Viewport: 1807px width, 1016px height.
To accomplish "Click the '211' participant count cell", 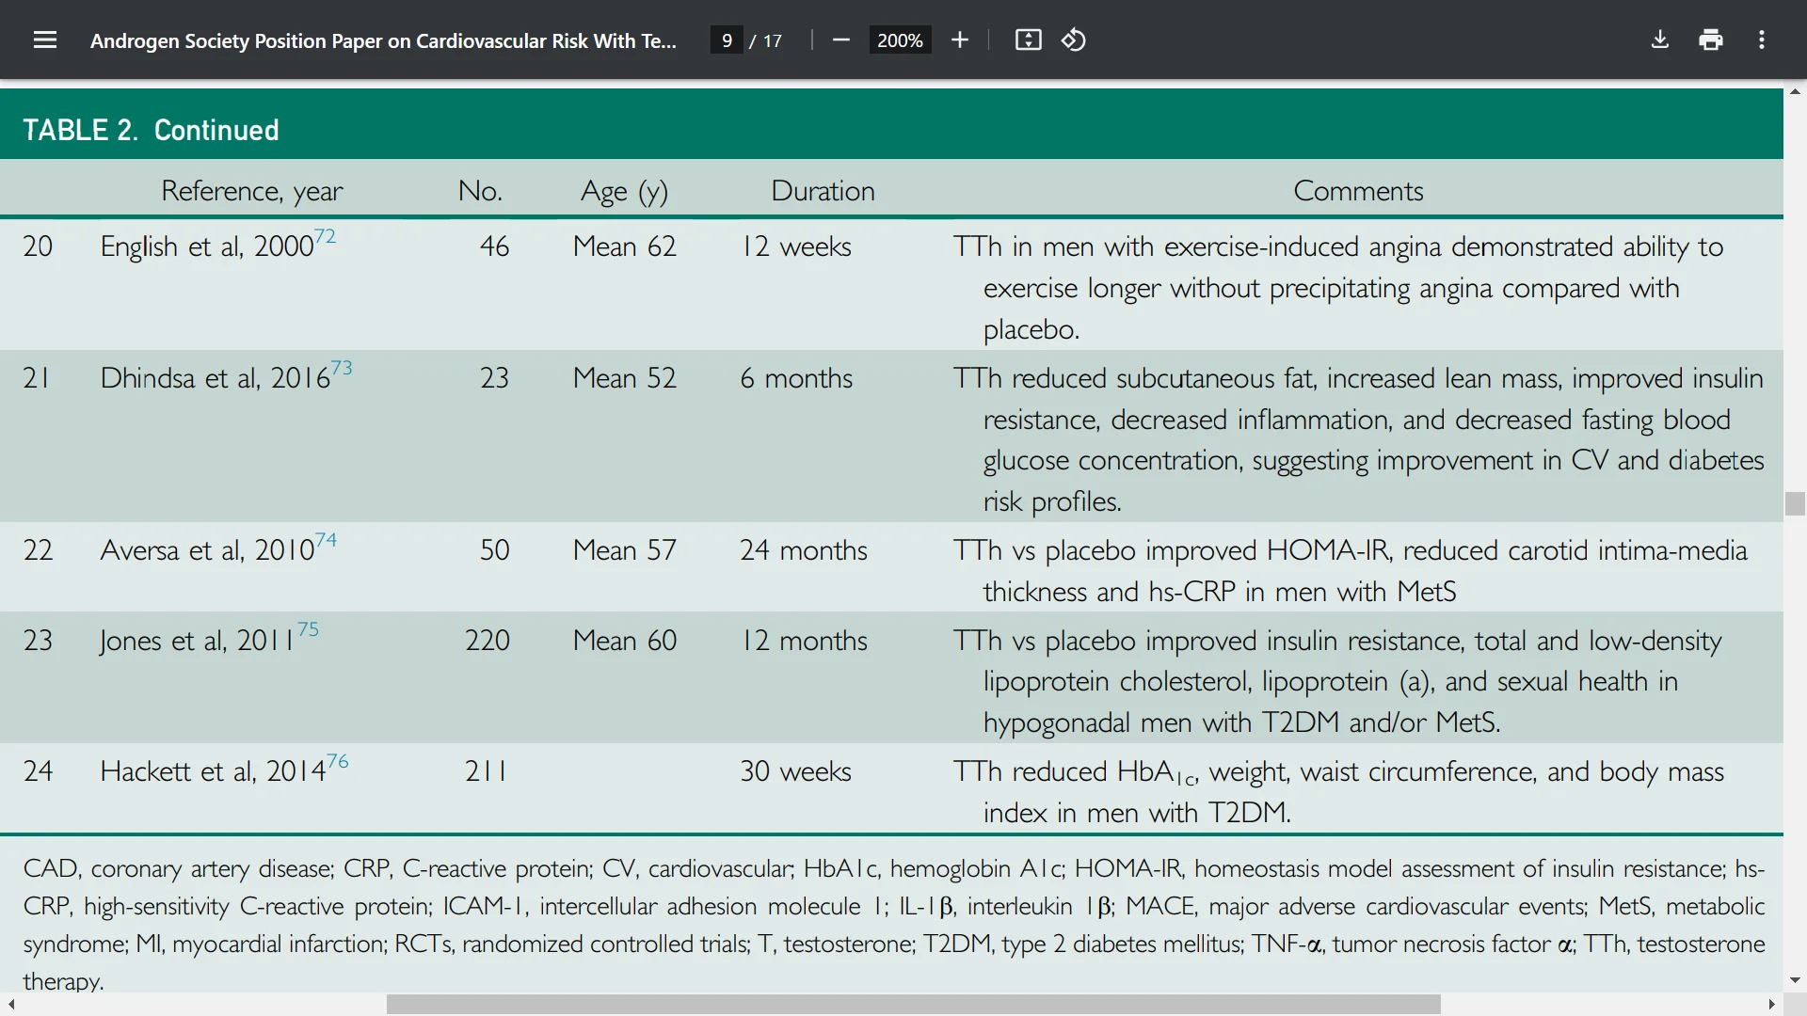I will (486, 771).
